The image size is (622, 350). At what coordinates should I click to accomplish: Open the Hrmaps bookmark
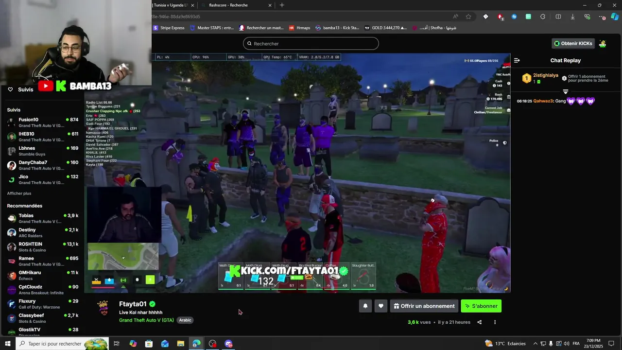[300, 28]
